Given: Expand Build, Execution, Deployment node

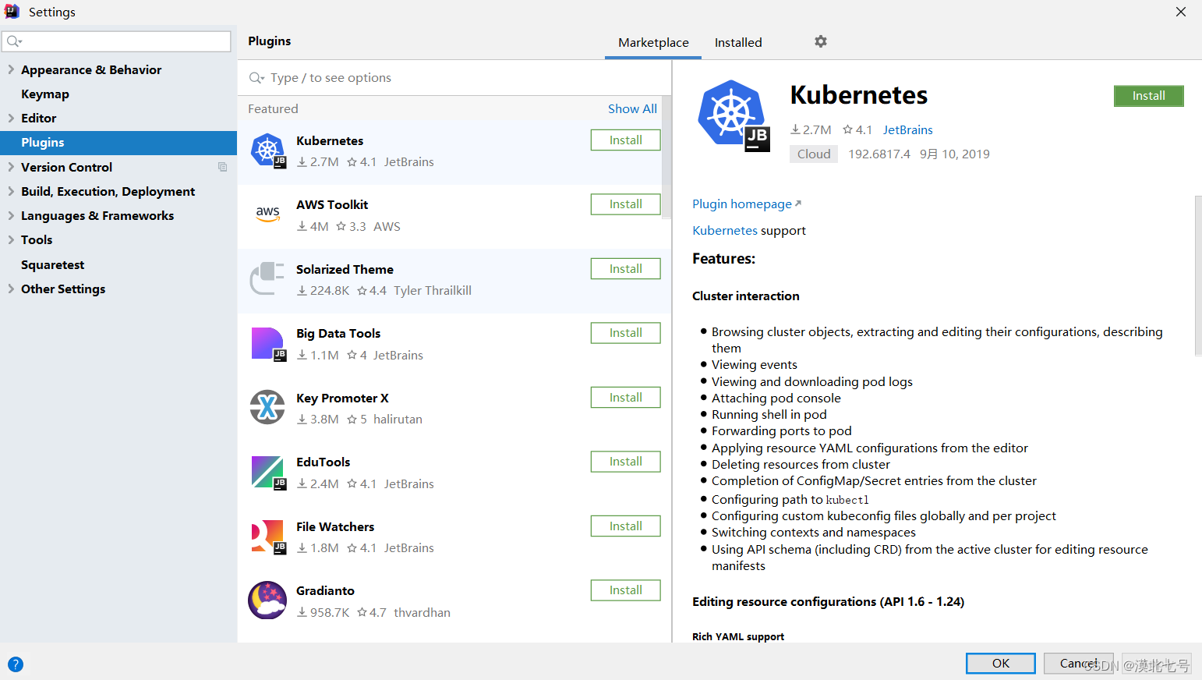Looking at the screenshot, I should 11,191.
